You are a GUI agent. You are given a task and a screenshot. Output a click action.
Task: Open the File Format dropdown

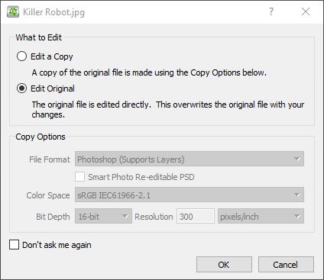(x=190, y=159)
